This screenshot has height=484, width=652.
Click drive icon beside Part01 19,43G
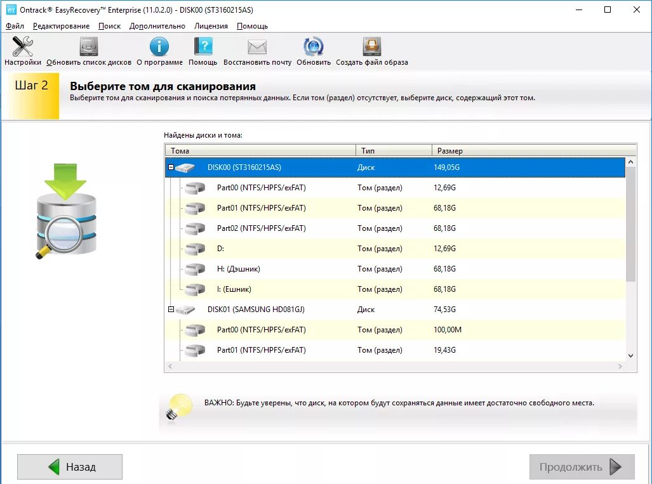click(x=195, y=350)
